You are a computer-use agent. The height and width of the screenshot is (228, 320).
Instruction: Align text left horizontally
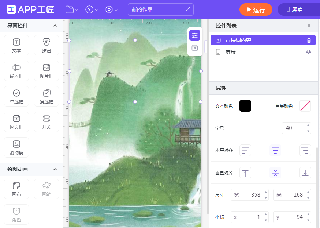tap(245, 151)
